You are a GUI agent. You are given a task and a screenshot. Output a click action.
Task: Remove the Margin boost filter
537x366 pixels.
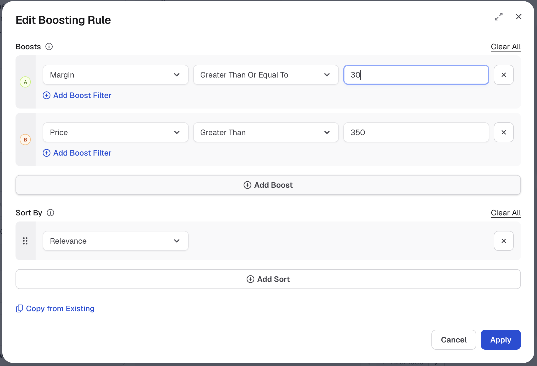tap(504, 75)
